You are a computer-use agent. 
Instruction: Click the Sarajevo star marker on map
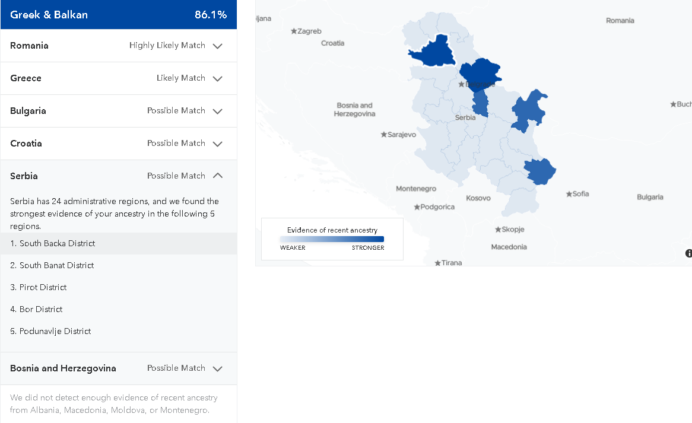(x=383, y=135)
